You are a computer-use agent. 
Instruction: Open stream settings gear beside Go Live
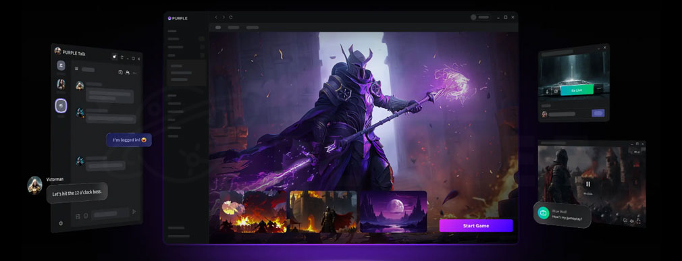click(556, 91)
